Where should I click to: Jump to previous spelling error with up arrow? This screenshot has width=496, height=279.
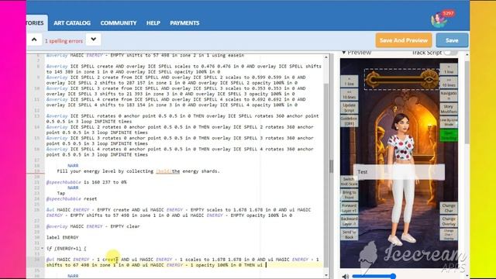(34, 40)
